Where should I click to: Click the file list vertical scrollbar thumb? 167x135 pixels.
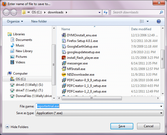coord(162,59)
